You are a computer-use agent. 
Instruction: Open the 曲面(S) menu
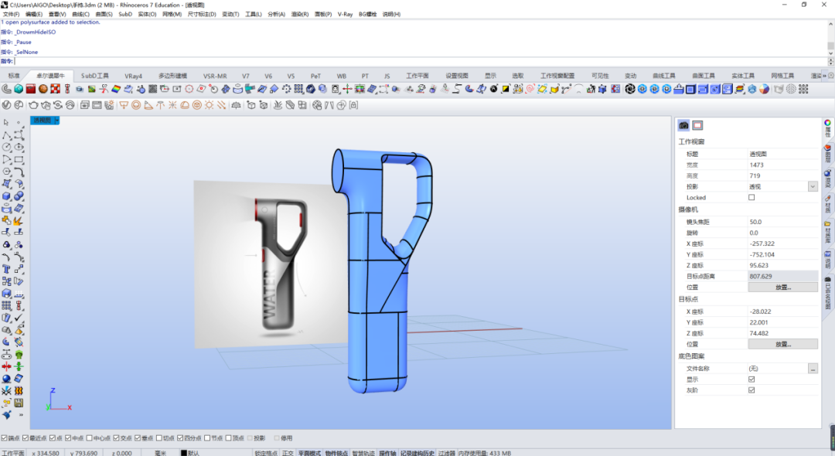(x=104, y=14)
